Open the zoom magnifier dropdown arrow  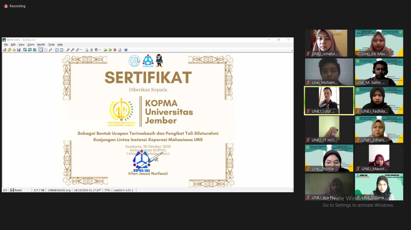(81, 50)
